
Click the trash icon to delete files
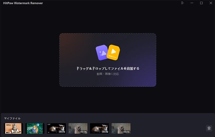pos(209,128)
